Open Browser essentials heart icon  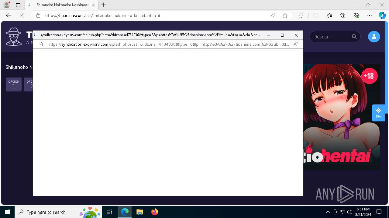[x=356, y=15]
